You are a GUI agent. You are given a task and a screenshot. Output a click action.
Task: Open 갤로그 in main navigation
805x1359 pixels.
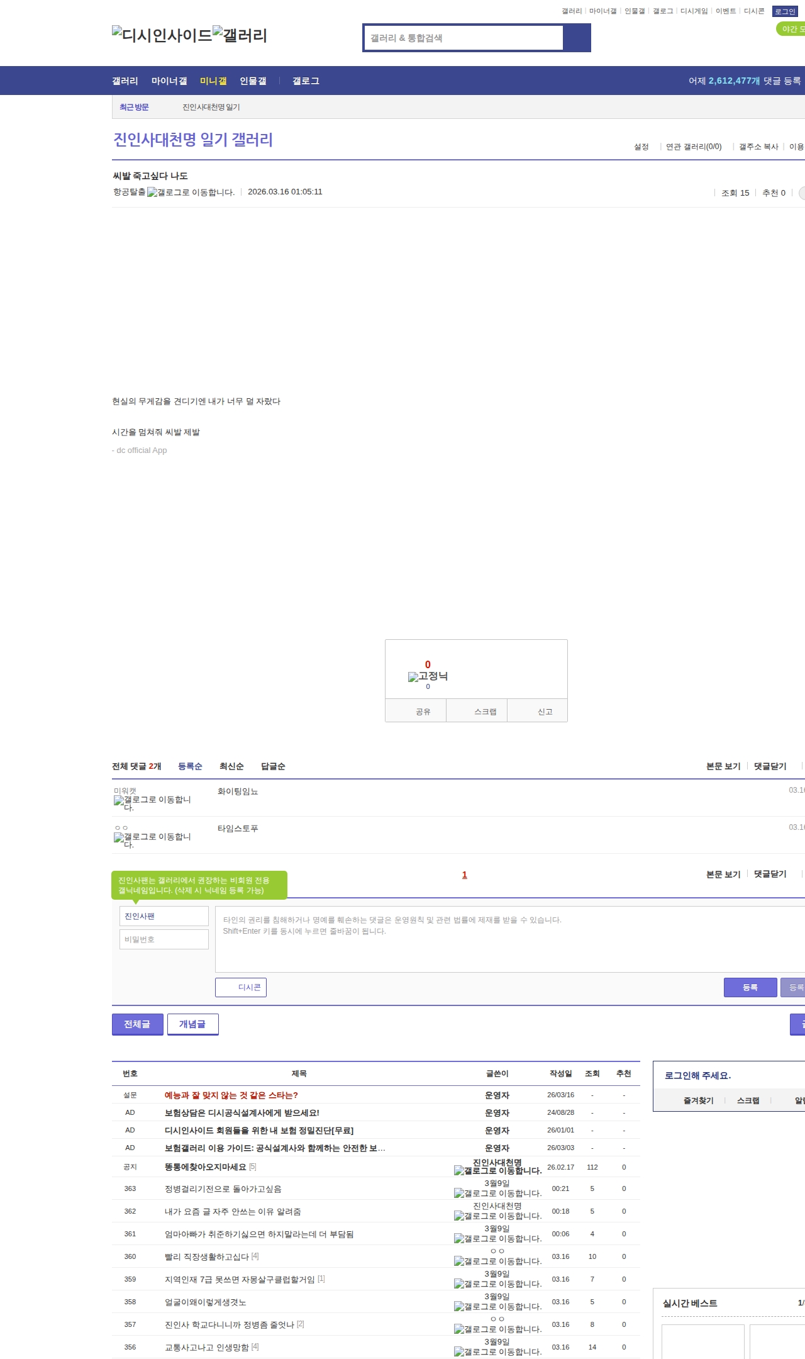click(306, 81)
